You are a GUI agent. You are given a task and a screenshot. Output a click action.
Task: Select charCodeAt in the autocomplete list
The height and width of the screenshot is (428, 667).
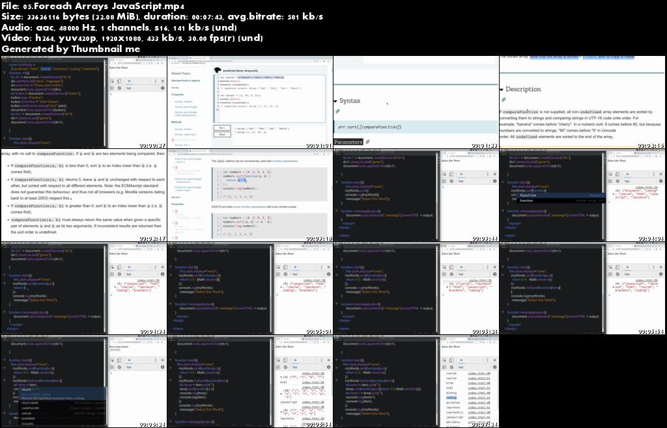tap(63, 403)
